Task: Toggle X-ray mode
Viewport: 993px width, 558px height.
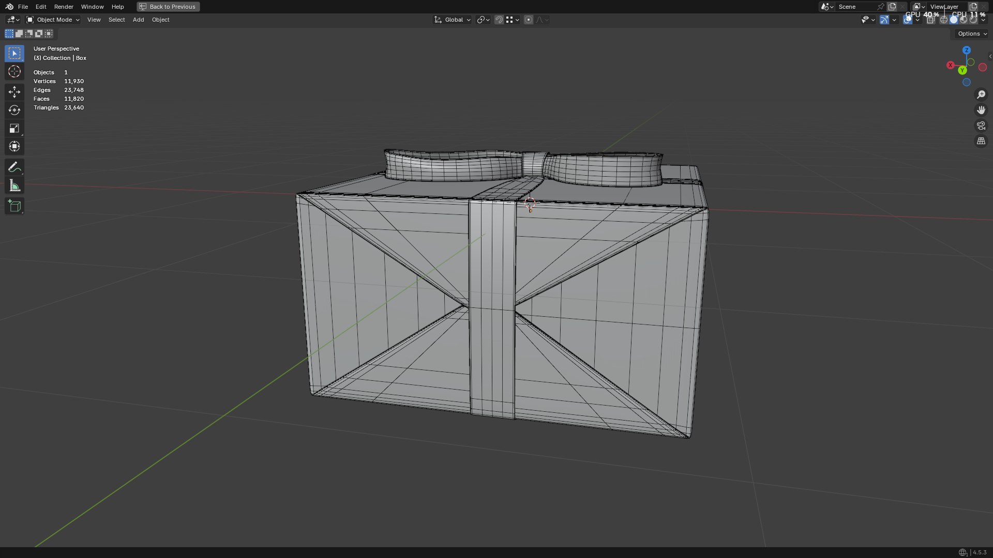Action: click(930, 20)
